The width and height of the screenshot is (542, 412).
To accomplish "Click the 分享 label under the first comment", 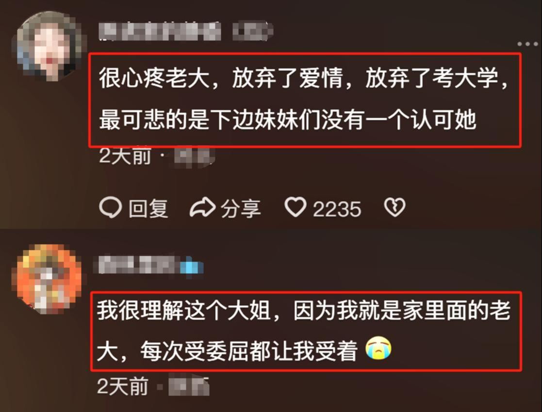I will click(241, 209).
